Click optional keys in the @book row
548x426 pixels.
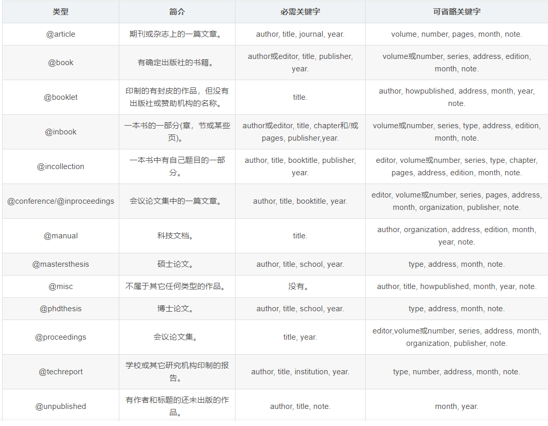point(457,63)
